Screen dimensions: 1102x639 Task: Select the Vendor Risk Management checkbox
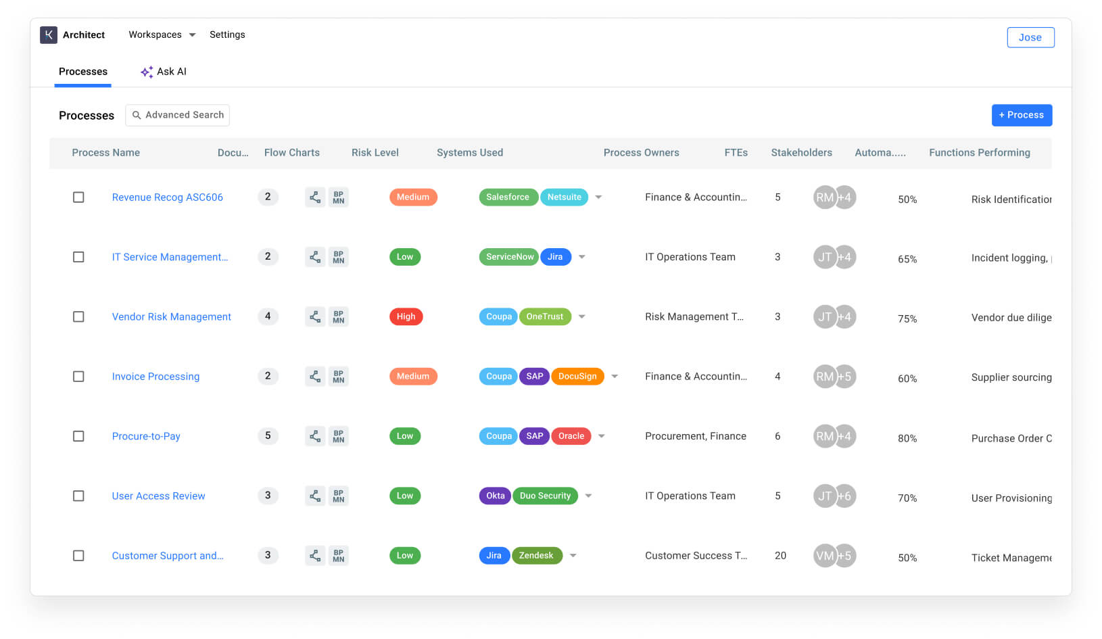[78, 316]
